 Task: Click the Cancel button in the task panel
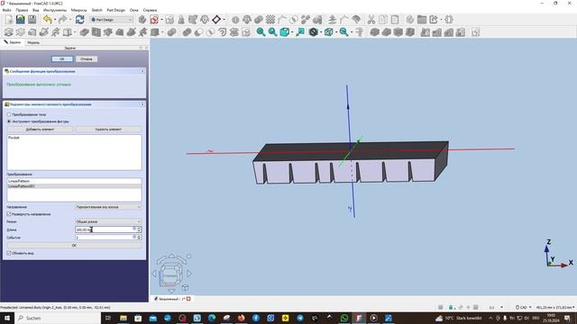pyautogui.click(x=87, y=58)
